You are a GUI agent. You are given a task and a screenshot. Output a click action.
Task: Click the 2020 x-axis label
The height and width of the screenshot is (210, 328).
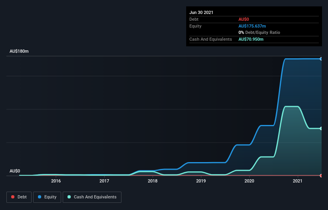tap(249, 181)
